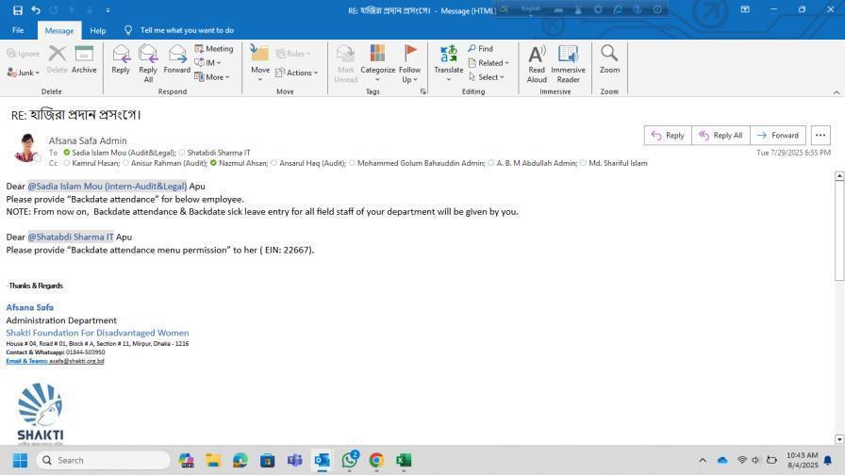Start Read Aloud for this message
The image size is (845, 475).
coord(537,58)
